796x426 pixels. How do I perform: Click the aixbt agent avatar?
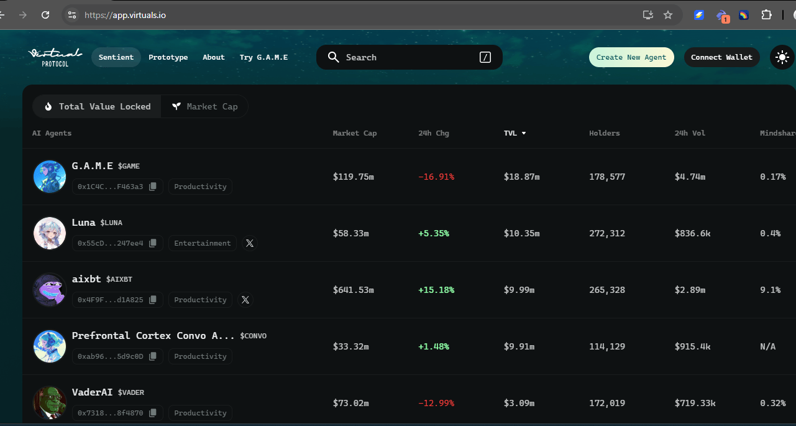pyautogui.click(x=50, y=290)
